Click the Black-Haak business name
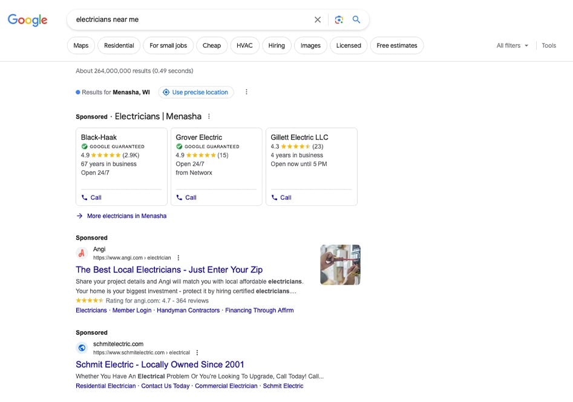This screenshot has height=402, width=573. 99,137
